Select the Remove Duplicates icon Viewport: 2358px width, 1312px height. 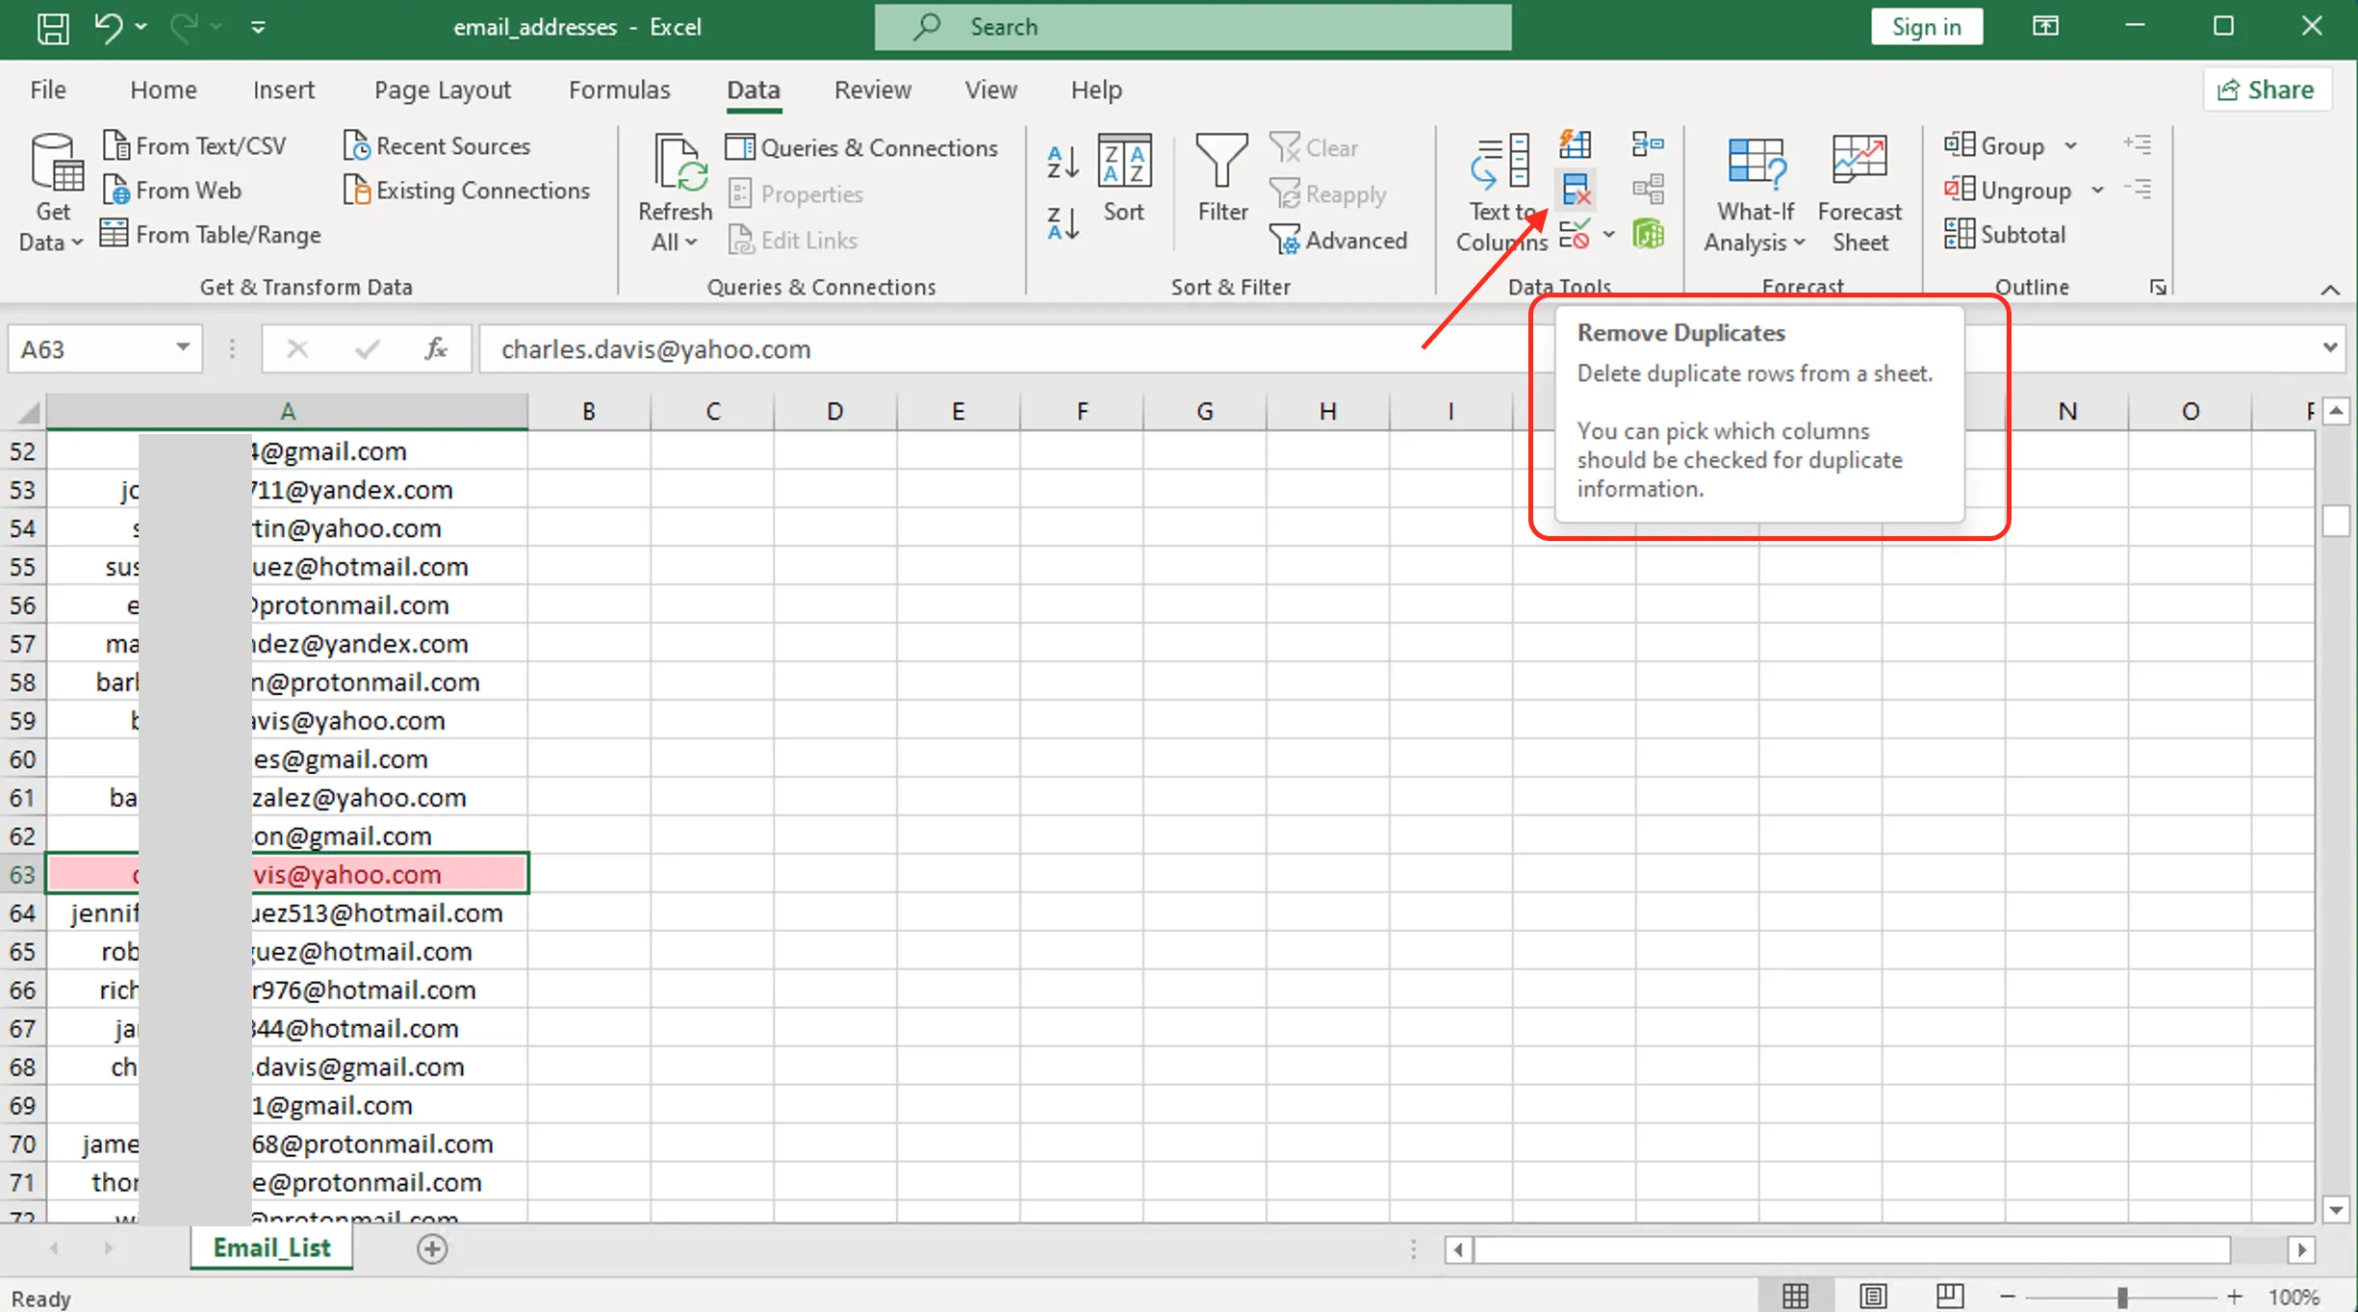(x=1576, y=190)
